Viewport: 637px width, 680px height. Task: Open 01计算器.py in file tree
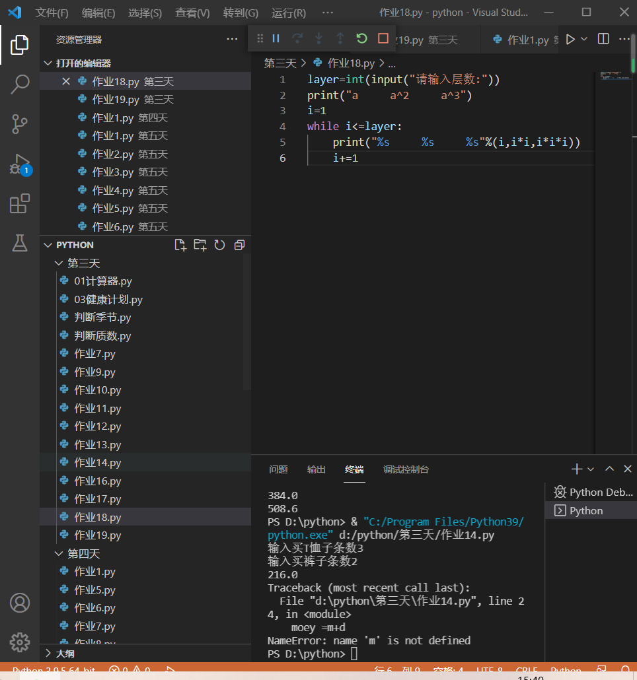coord(145,281)
